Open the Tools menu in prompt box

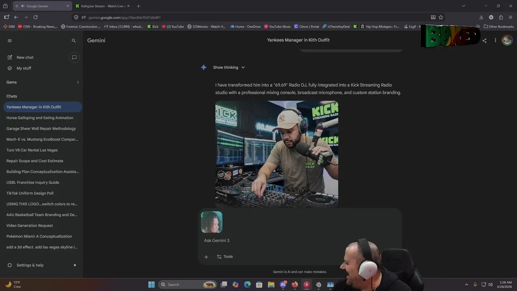225,257
